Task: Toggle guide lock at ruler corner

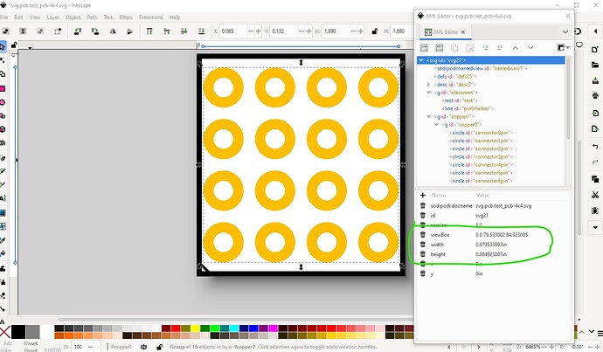Action: coord(14,45)
